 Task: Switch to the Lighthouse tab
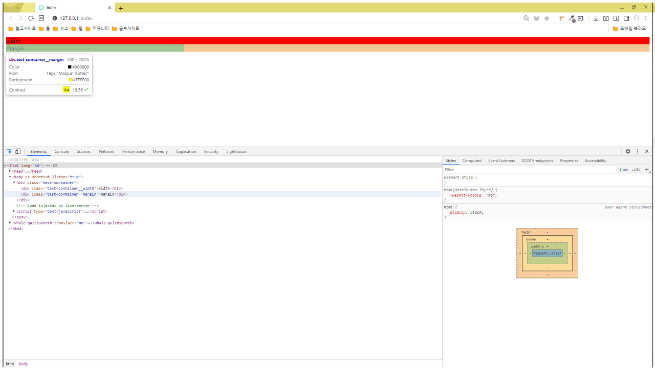236,151
